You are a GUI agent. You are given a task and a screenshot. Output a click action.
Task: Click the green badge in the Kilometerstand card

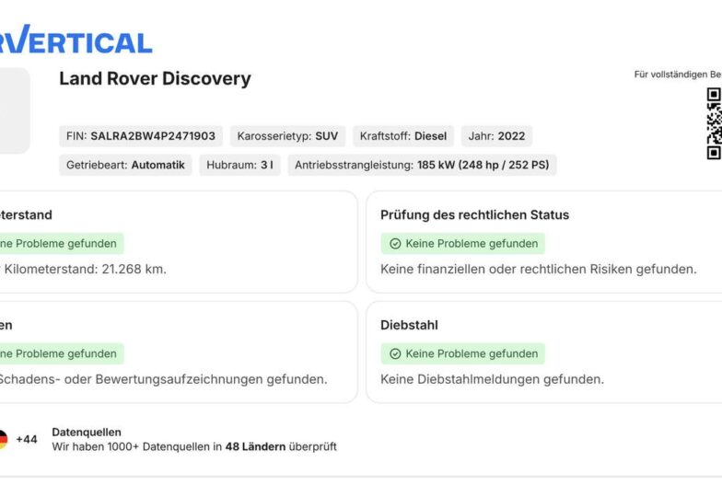[x=62, y=243]
